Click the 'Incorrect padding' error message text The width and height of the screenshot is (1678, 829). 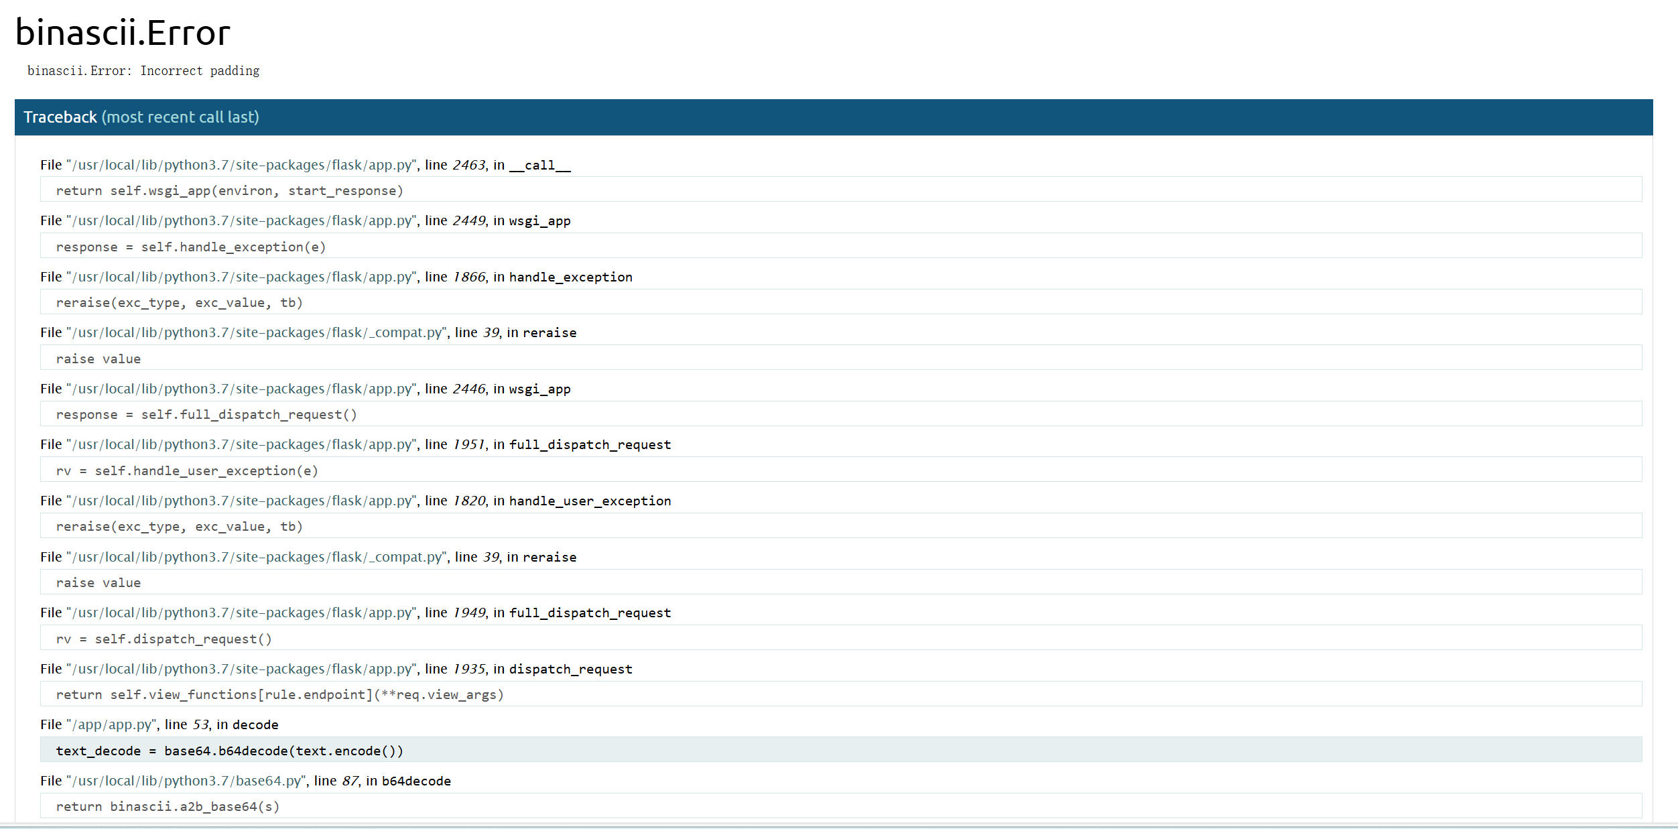pos(200,71)
